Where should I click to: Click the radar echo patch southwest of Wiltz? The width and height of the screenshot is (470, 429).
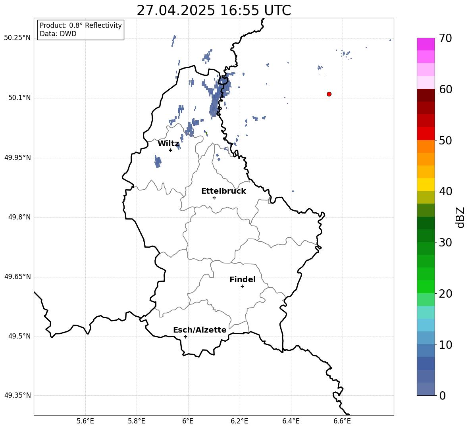point(158,162)
